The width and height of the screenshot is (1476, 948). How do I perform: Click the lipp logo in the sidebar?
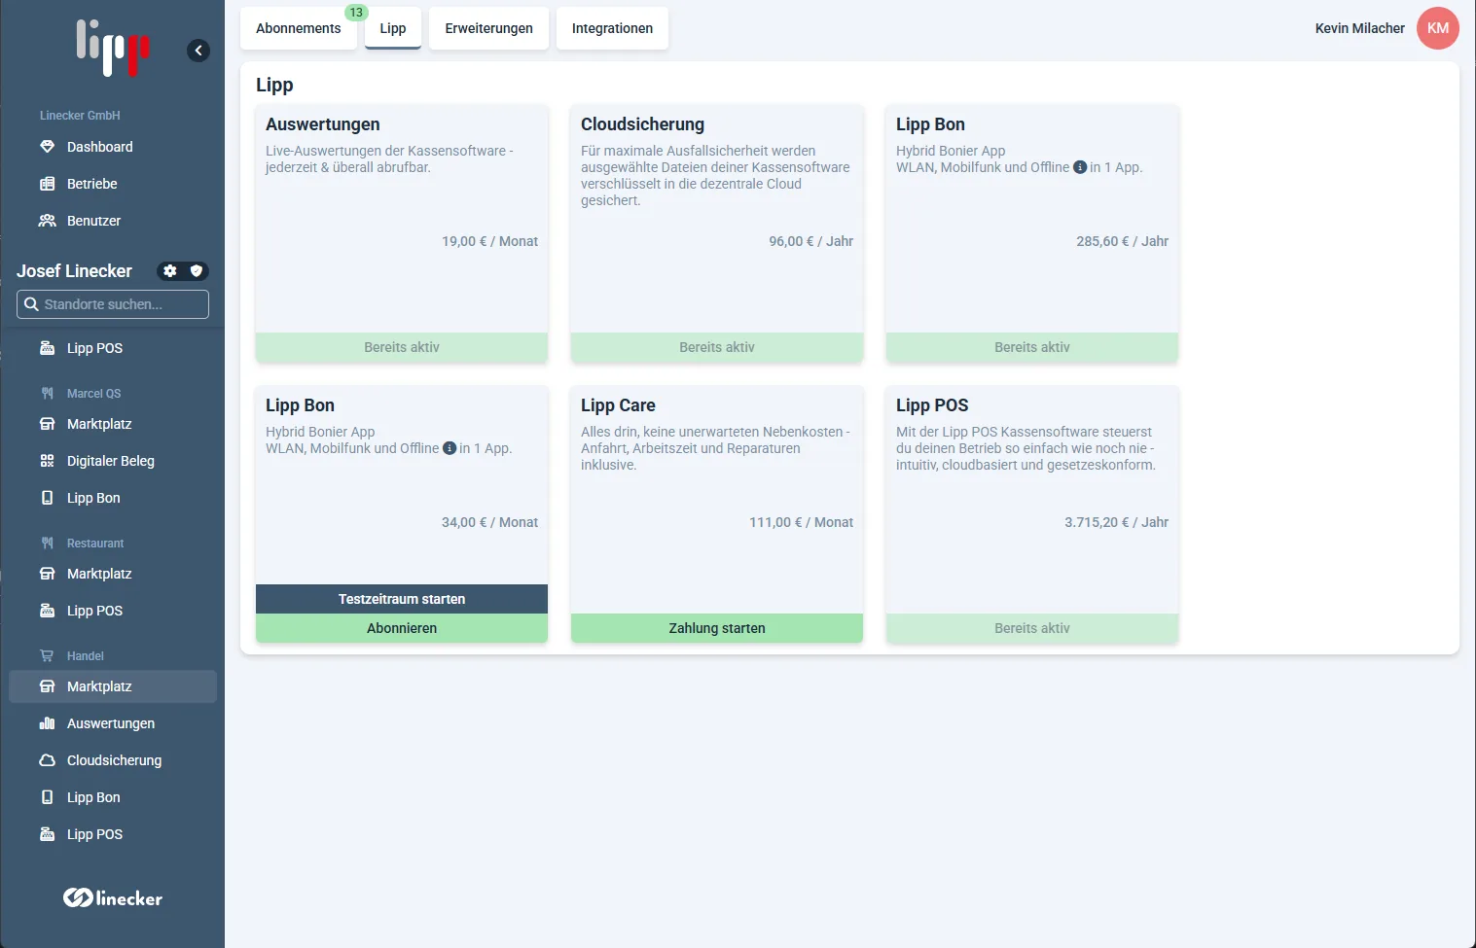click(113, 48)
